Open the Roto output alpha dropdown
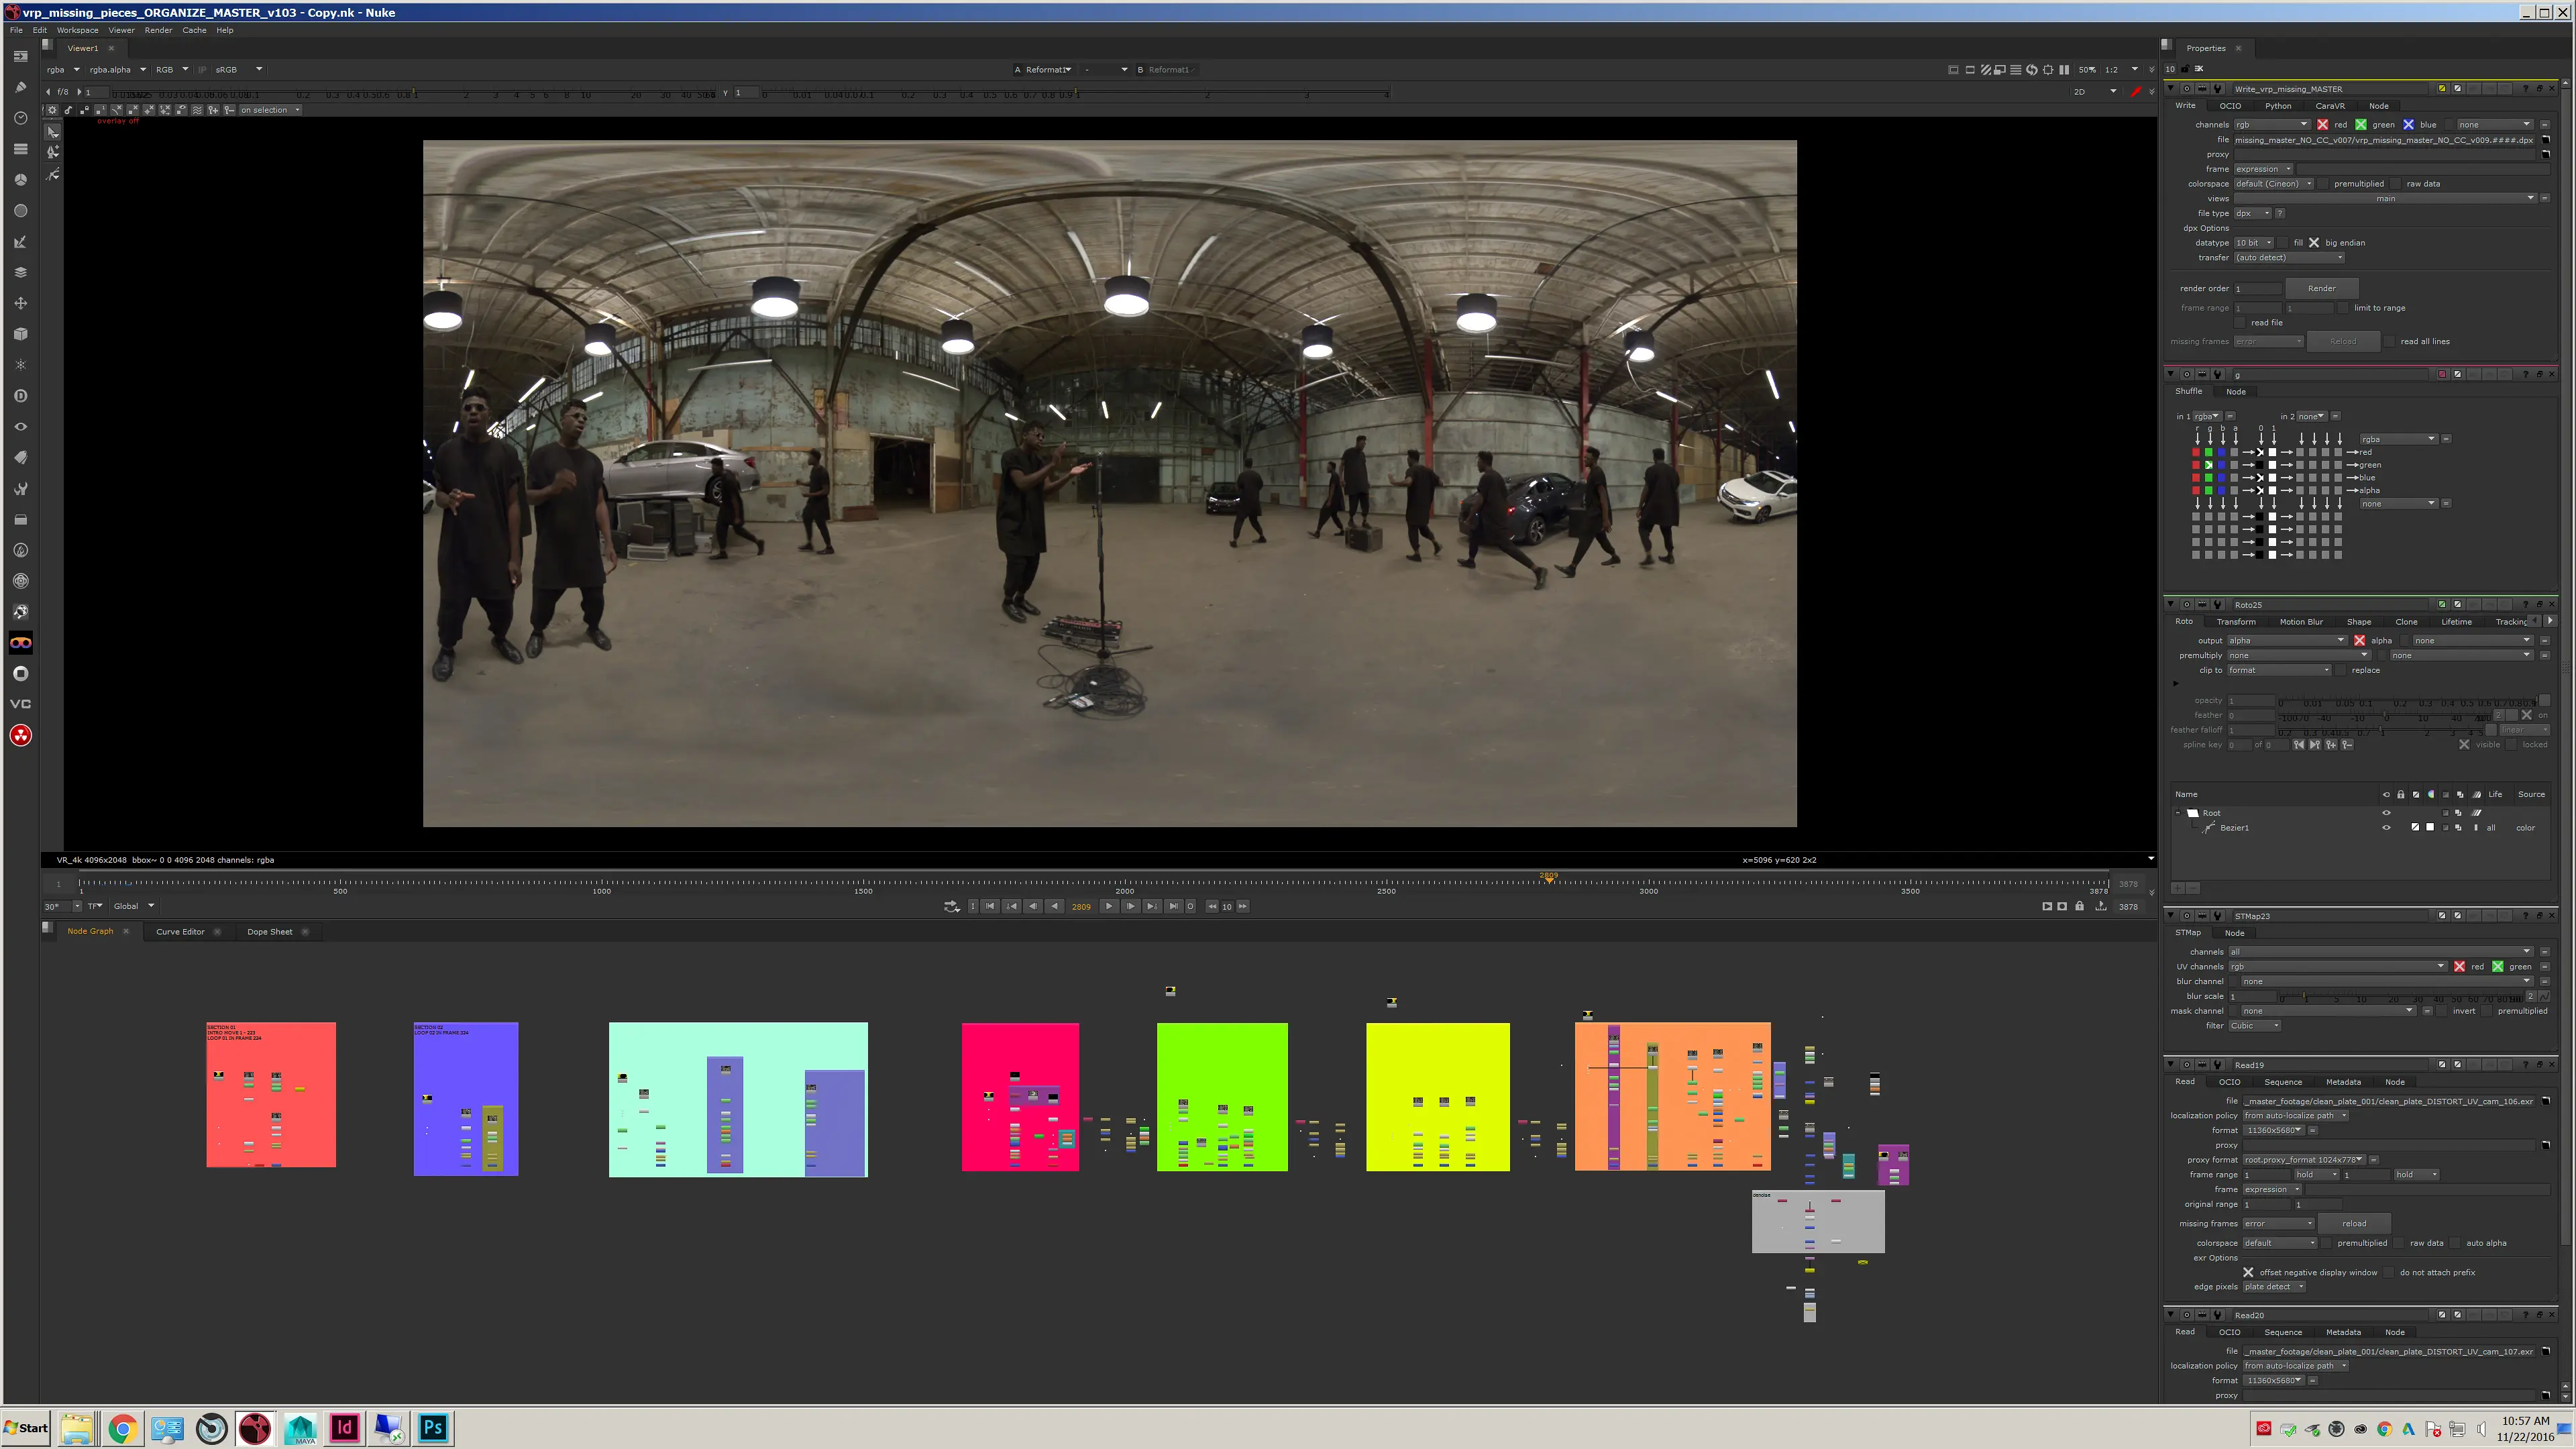The width and height of the screenshot is (2576, 1449). coord(2286,641)
